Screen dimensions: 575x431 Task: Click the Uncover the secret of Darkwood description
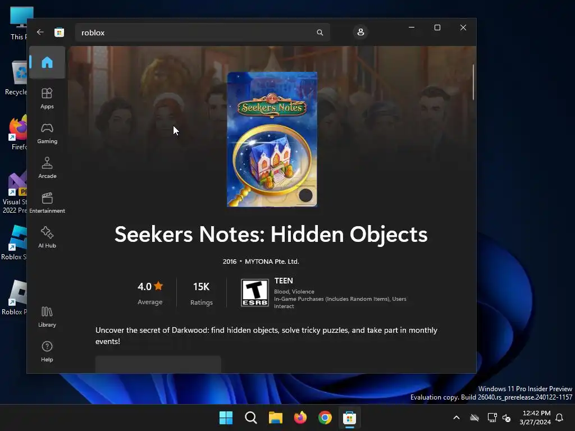[267, 336]
